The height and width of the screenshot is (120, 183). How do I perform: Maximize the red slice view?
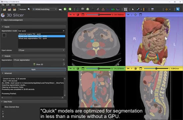83,15
